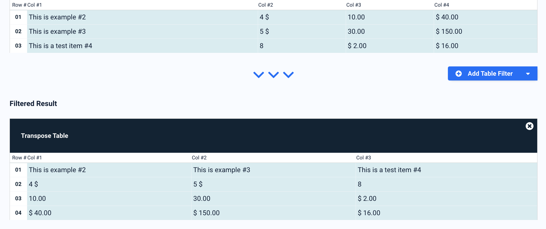Click the Col #4 header in top table
Screen dimensions: 546x229
pos(441,5)
